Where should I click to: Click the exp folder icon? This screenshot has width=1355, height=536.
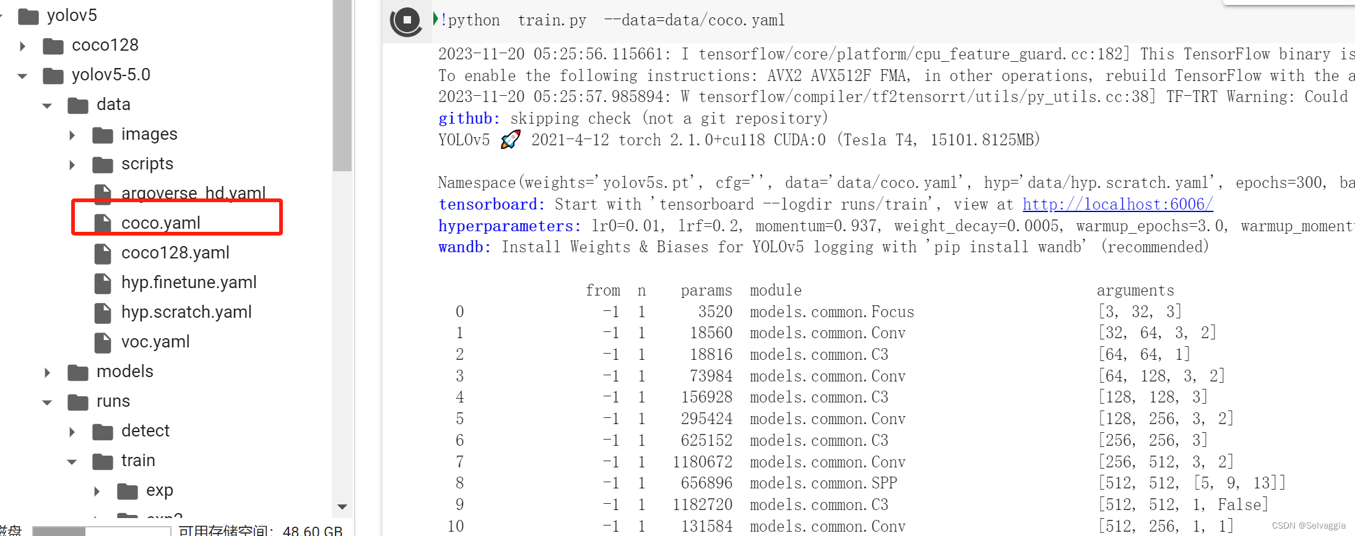click(128, 491)
